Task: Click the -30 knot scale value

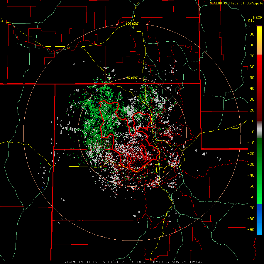Action: tap(251, 165)
